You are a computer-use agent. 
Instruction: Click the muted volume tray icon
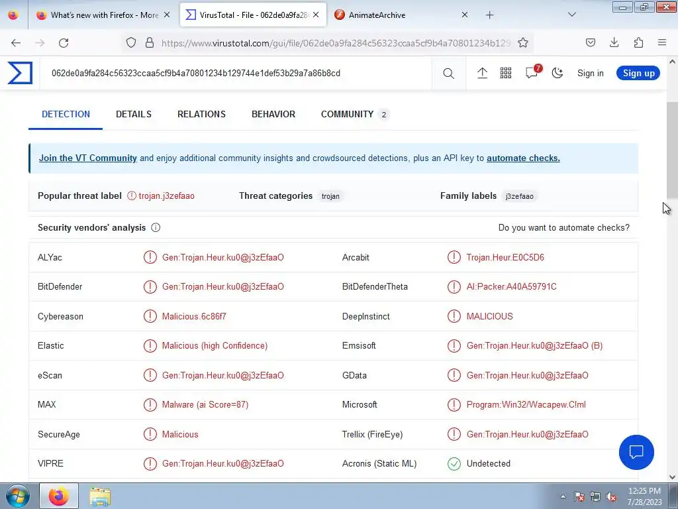[611, 496]
